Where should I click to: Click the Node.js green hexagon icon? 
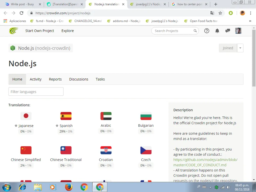[13, 48]
